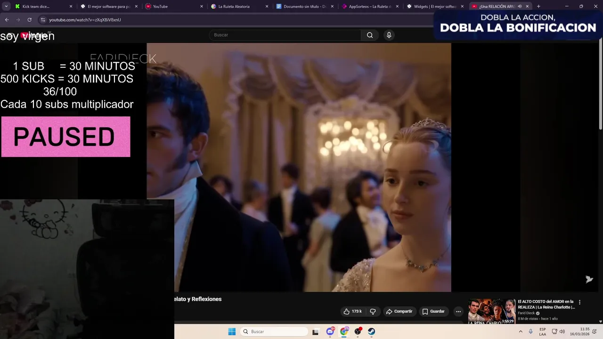
Task: Open Task View on the taskbar
Action: point(315,331)
